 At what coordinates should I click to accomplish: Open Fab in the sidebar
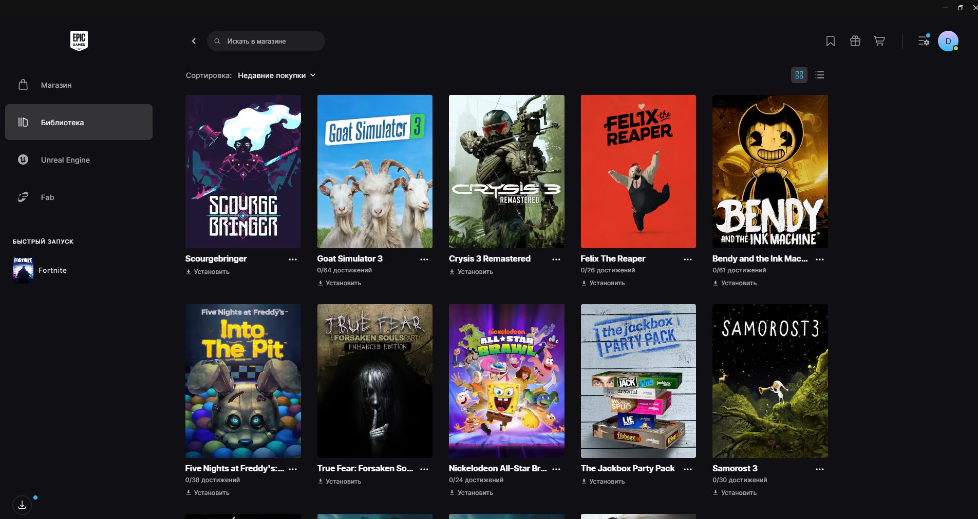(x=79, y=197)
